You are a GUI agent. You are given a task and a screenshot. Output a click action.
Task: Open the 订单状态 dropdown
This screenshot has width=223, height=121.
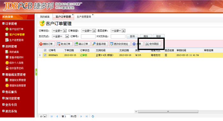tap(59, 31)
